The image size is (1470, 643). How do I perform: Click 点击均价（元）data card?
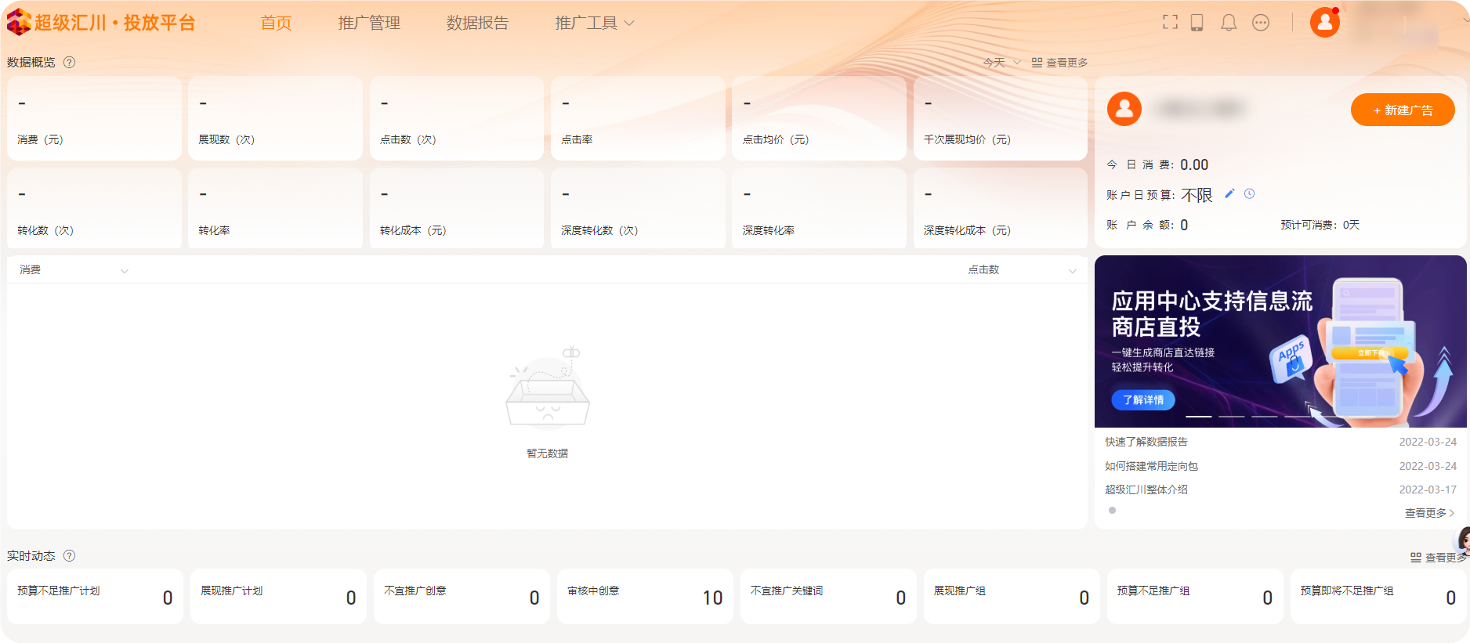click(x=820, y=119)
